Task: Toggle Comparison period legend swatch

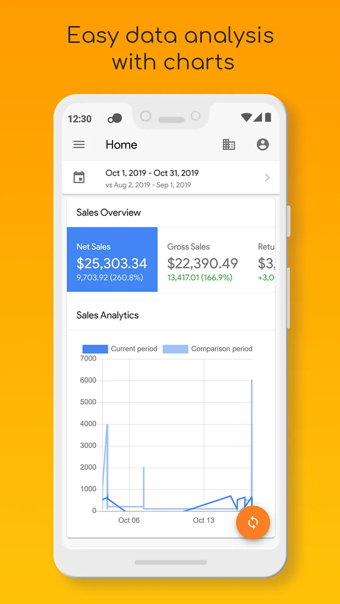Action: click(175, 349)
